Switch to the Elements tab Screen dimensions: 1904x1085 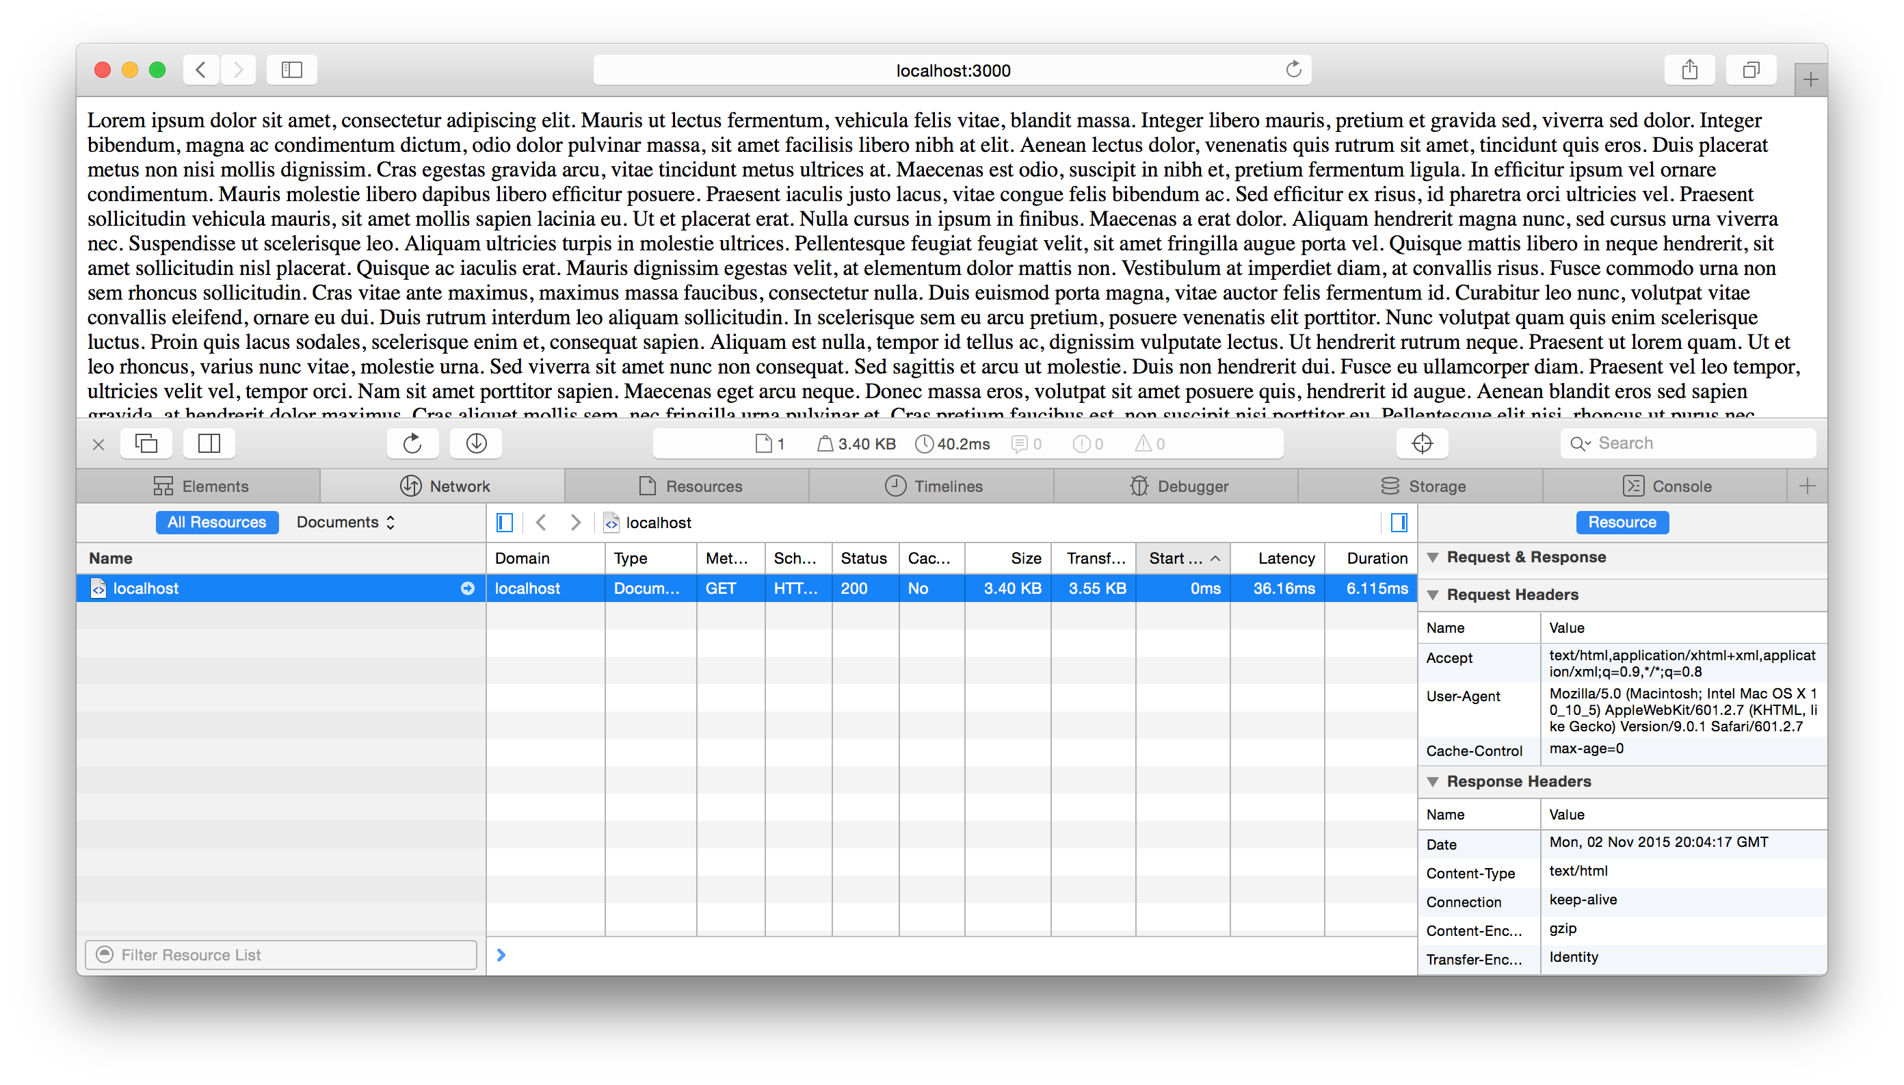click(200, 486)
